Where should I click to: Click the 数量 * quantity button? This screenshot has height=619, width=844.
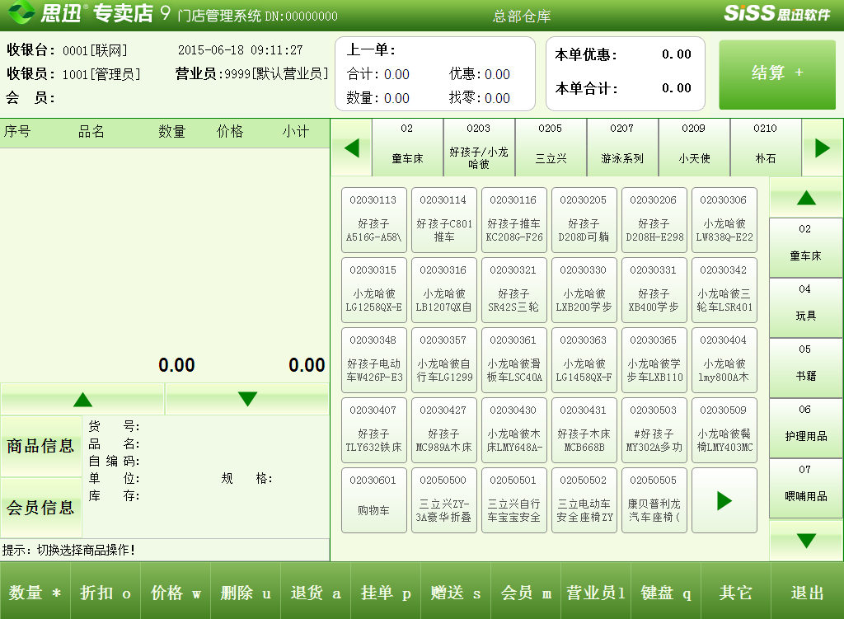tap(35, 593)
